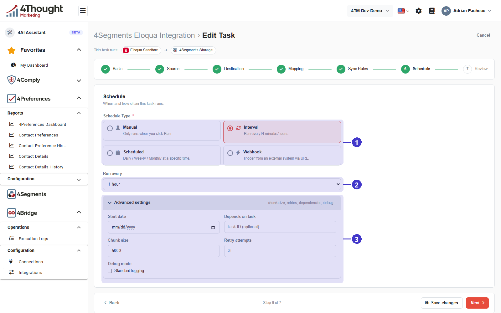Click the 4AI Assistant link
The height and width of the screenshot is (313, 501).
click(32, 33)
